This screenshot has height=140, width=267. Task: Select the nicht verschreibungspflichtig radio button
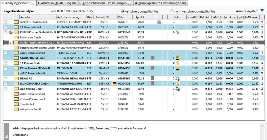pyautogui.click(x=172, y=11)
